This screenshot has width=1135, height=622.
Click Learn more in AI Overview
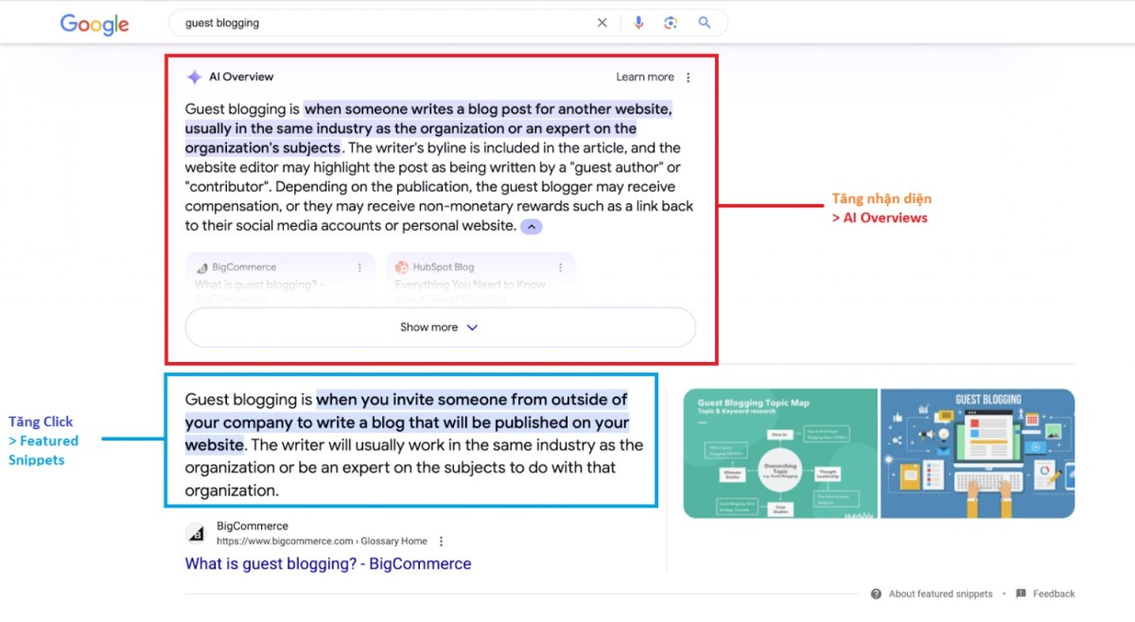coord(645,78)
